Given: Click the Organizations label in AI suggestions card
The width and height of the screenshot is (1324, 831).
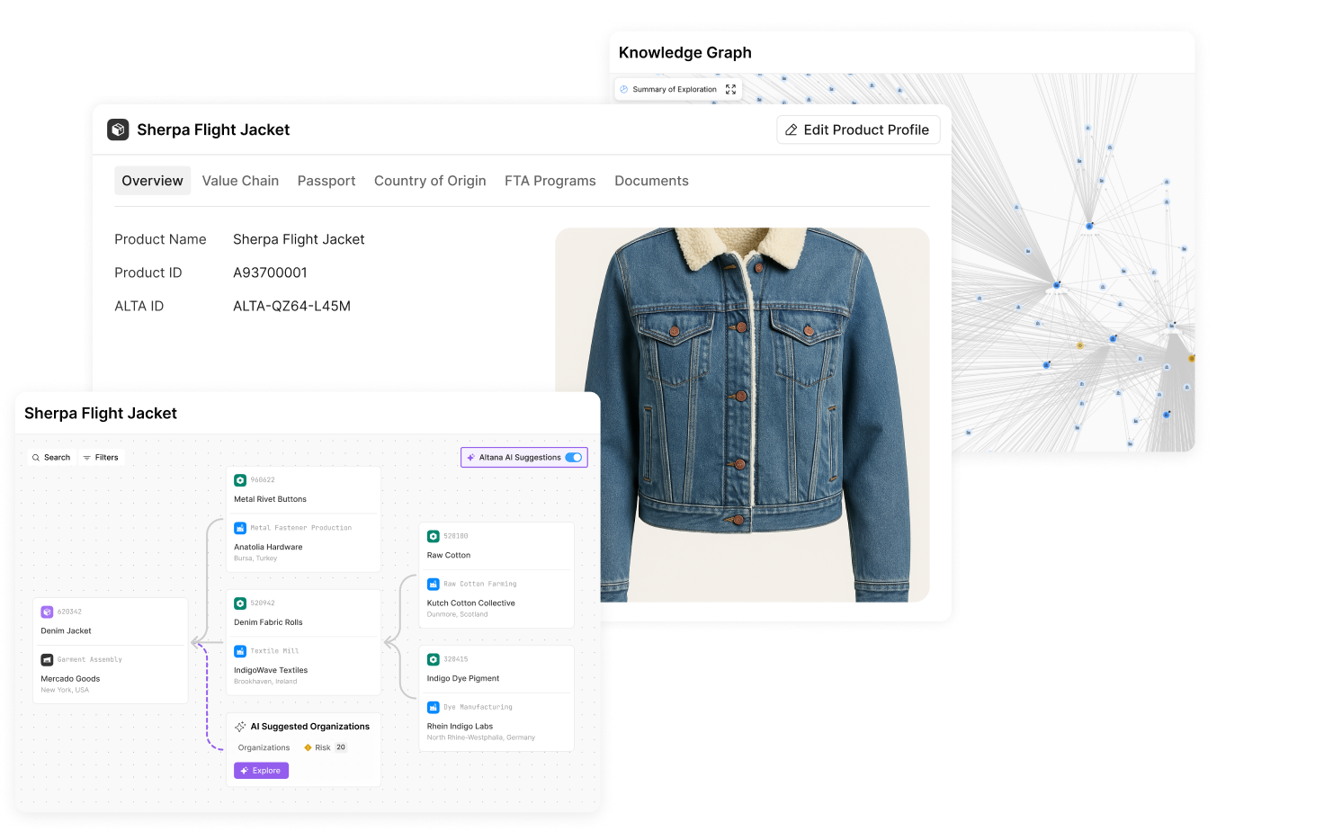Looking at the screenshot, I should coord(264,747).
